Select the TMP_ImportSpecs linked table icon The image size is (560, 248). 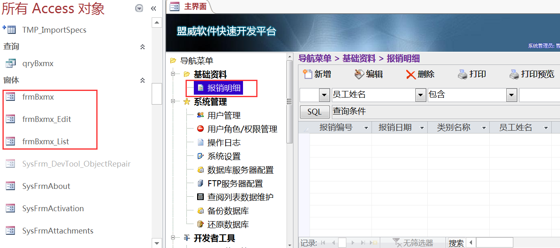coord(9,30)
